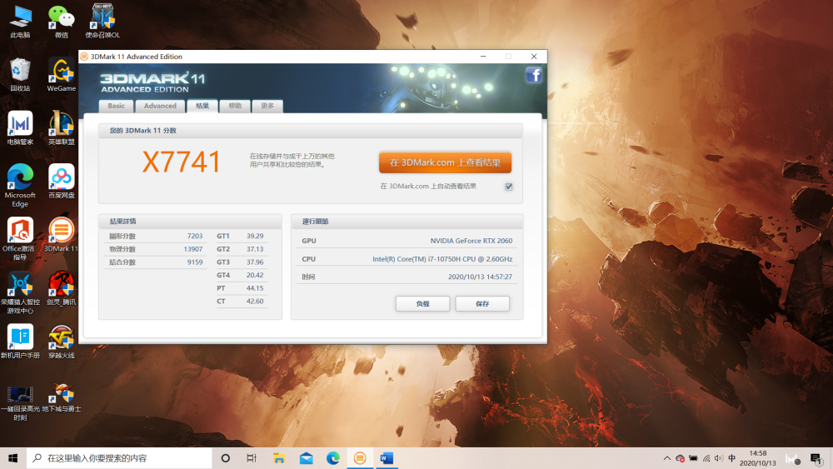
Task: Select the 结果 tab
Action: 202,106
